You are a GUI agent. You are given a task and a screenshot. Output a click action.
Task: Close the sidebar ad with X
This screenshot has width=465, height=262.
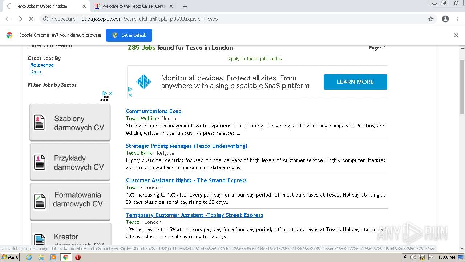tap(110, 94)
